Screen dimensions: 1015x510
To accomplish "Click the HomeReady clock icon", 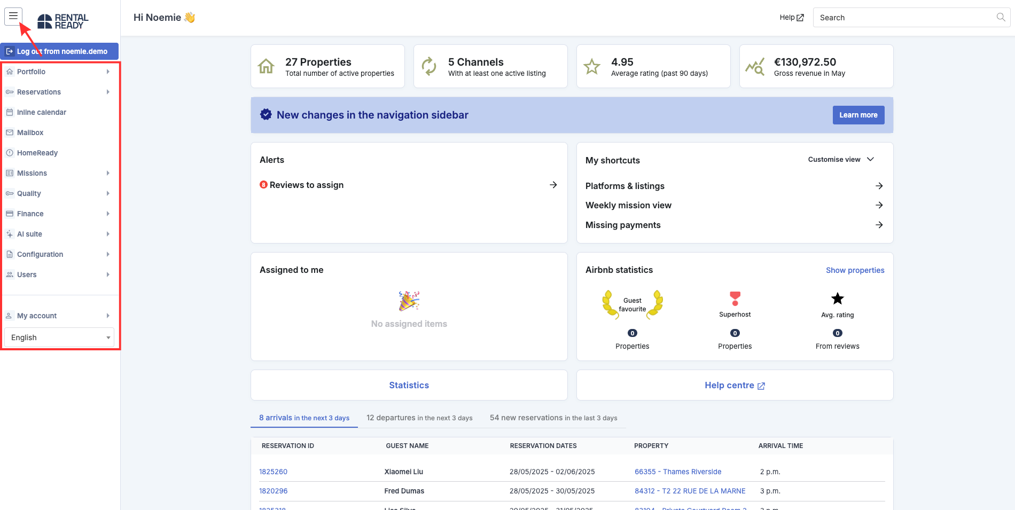I will pos(10,153).
